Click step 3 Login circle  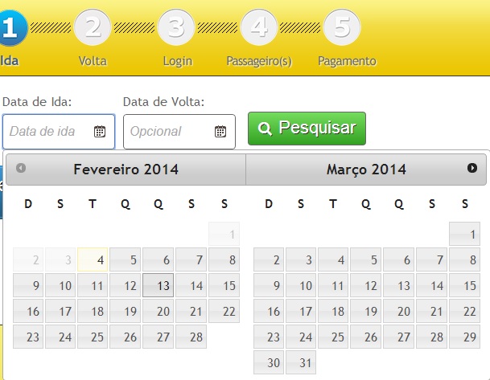pos(177,27)
